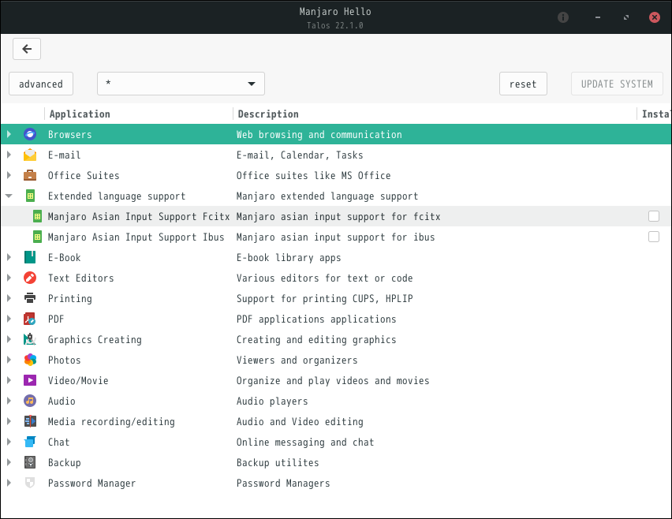Expand the E-Book category
The image size is (672, 519).
coord(9,257)
